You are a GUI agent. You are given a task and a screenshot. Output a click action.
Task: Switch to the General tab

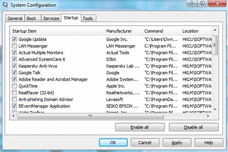click(15, 19)
